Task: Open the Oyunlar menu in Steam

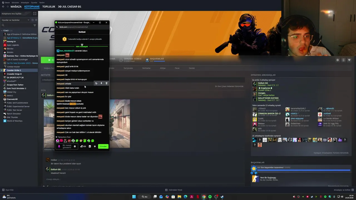Action: [34, 2]
